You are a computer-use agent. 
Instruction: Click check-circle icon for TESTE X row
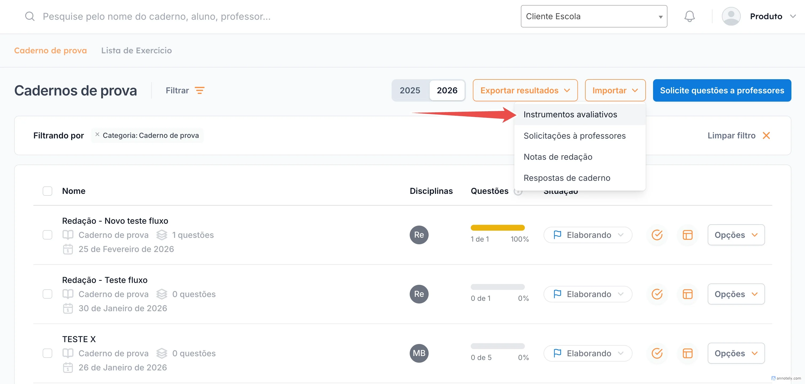pyautogui.click(x=657, y=353)
